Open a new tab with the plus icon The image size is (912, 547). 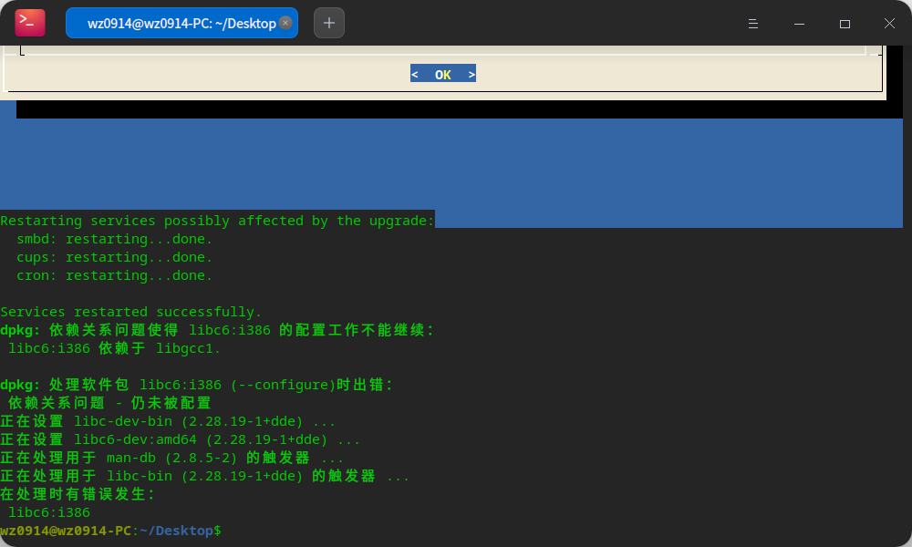(328, 23)
